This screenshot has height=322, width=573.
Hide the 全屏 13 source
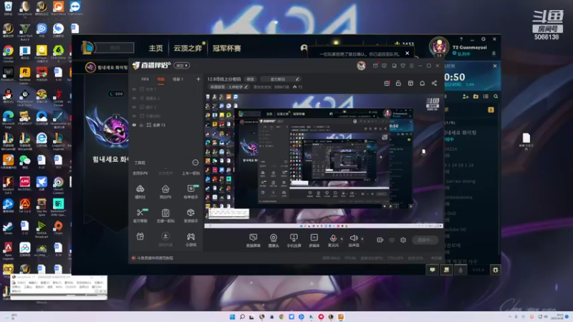134,125
